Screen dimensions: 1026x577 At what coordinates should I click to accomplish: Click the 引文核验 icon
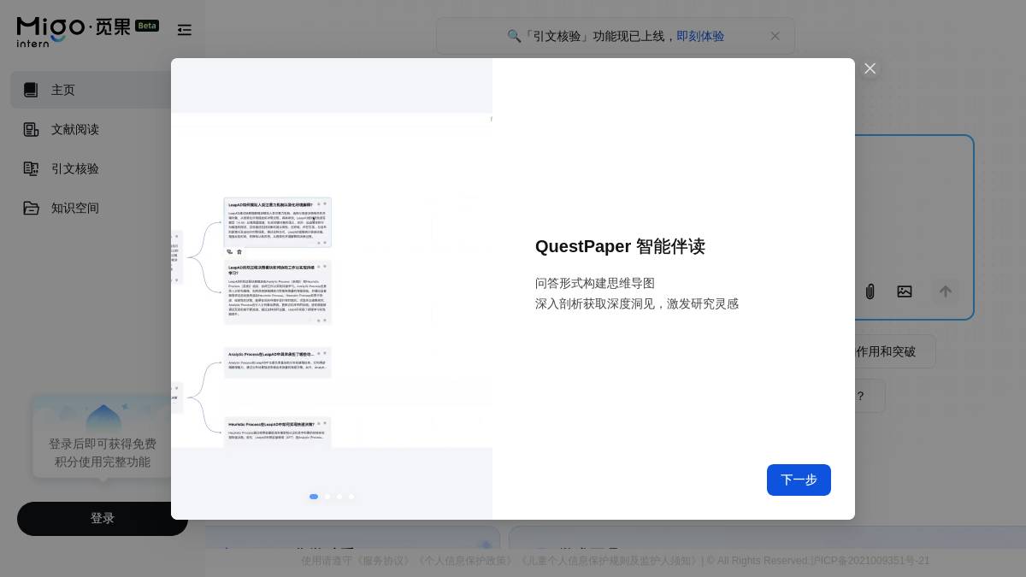pyautogui.click(x=31, y=168)
